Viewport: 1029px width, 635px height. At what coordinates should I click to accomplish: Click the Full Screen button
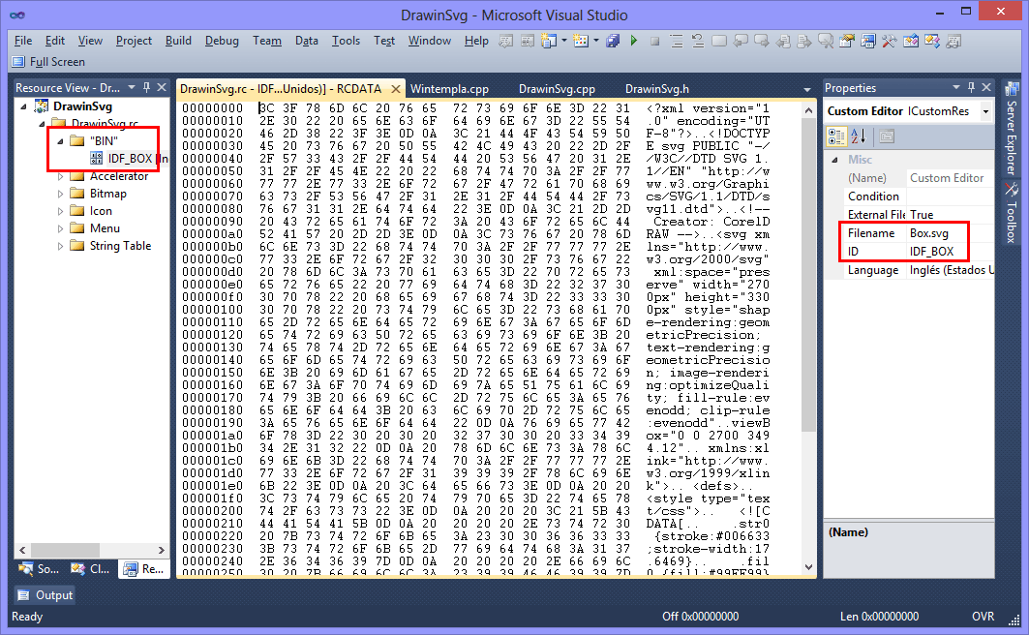(x=48, y=62)
